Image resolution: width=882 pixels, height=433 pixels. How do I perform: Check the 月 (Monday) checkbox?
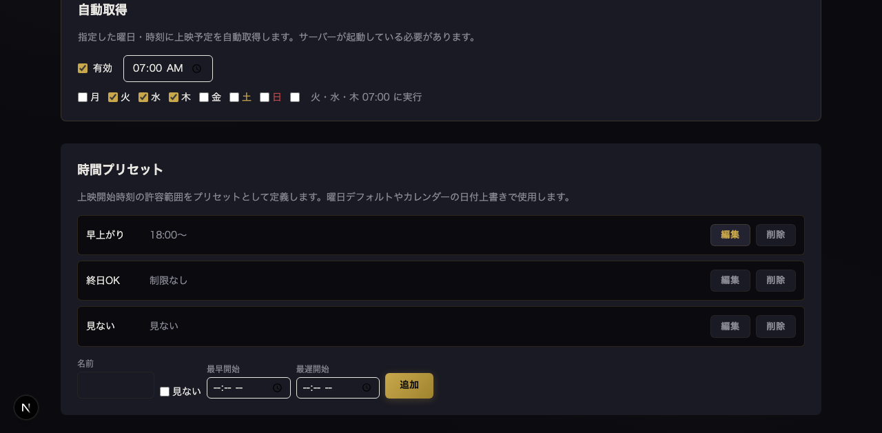click(x=82, y=97)
